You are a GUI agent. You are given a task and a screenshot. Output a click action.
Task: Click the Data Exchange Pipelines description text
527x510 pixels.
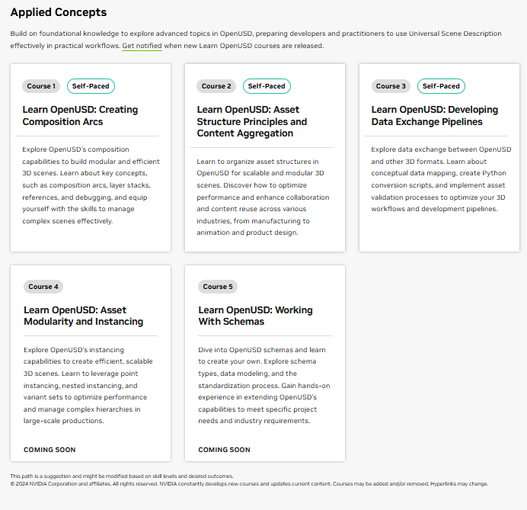(439, 179)
